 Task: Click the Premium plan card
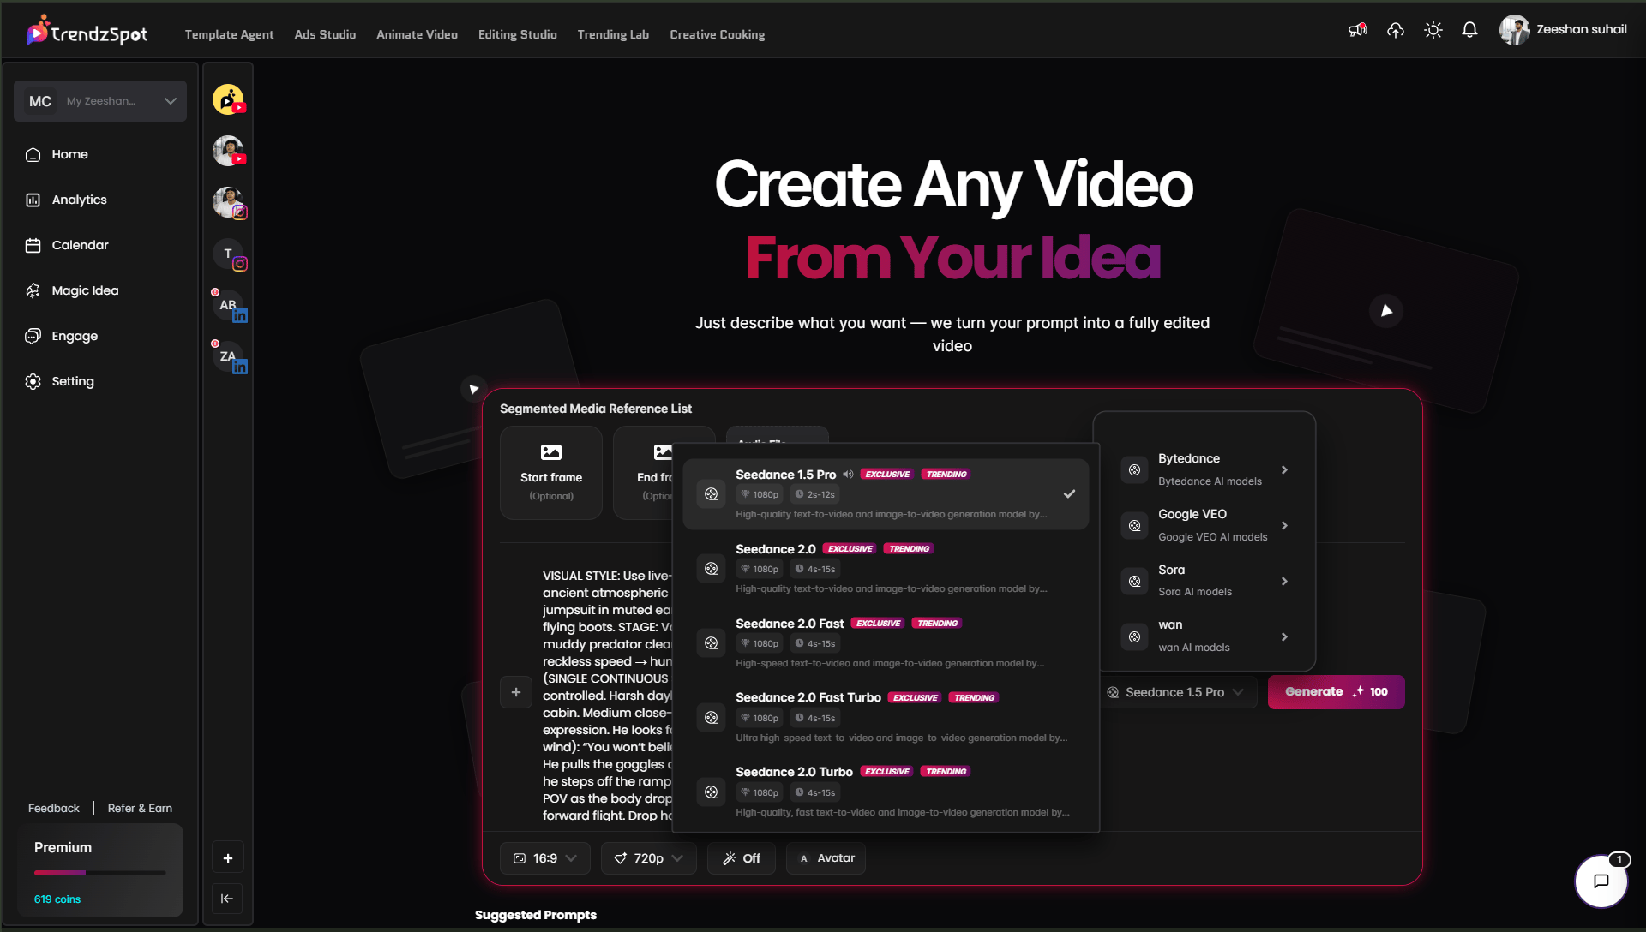click(100, 870)
